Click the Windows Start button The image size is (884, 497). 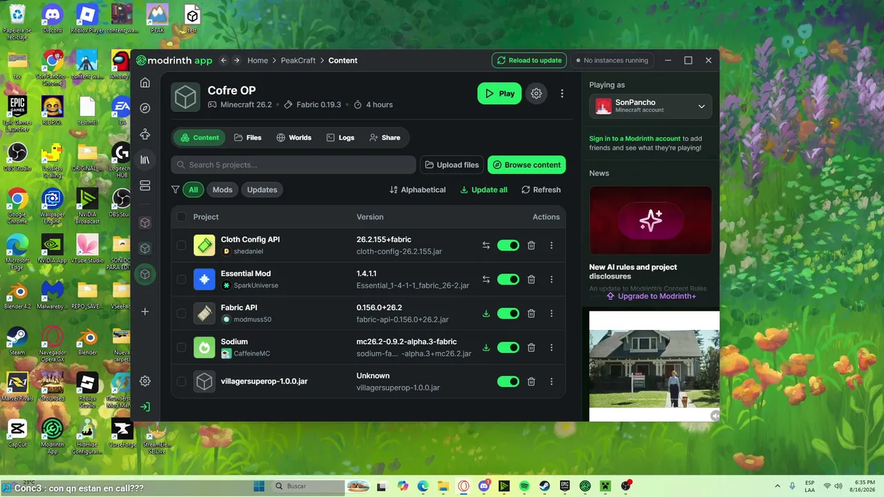pos(259,486)
